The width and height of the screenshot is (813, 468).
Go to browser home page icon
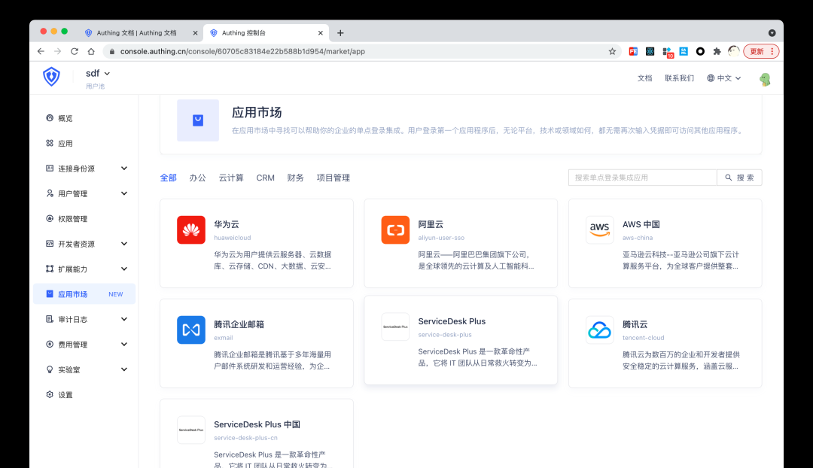91,51
